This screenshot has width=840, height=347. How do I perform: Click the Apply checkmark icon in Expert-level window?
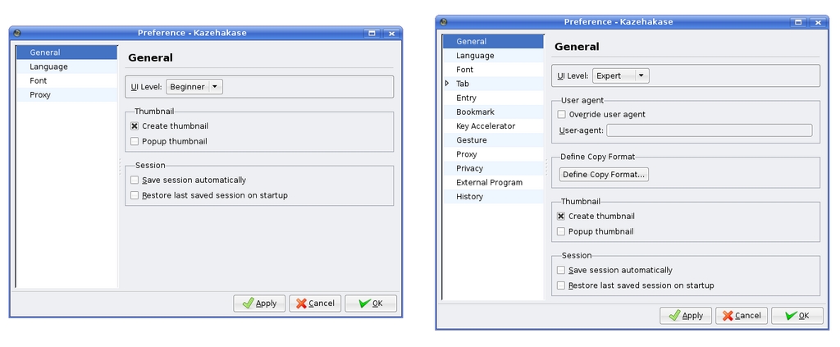click(x=673, y=316)
